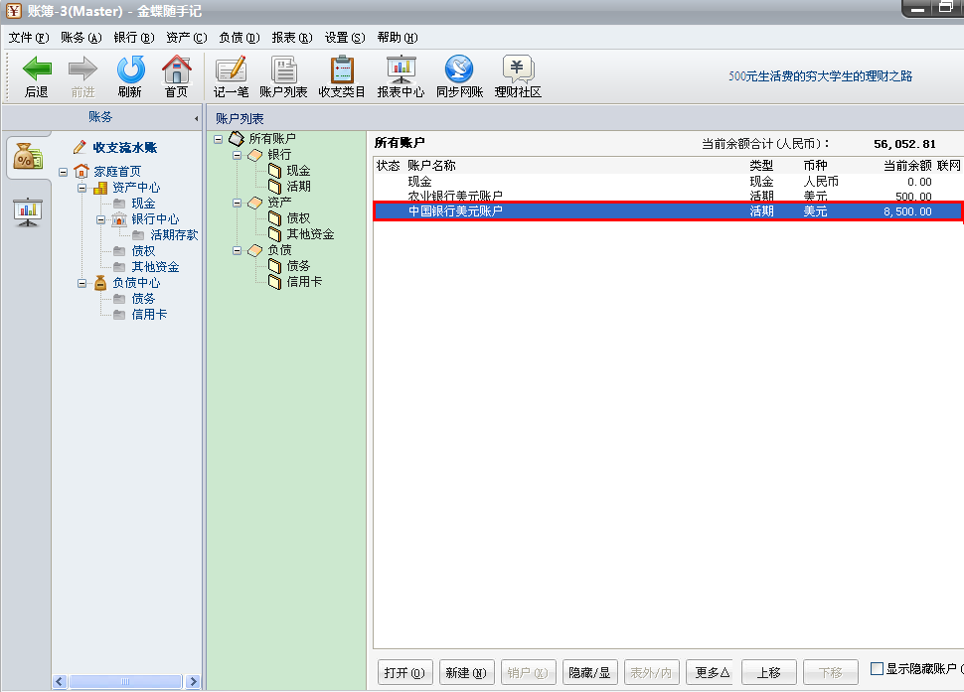This screenshot has height=692, width=964.
Task: Select the 现金 account row in the table
Action: [x=667, y=181]
